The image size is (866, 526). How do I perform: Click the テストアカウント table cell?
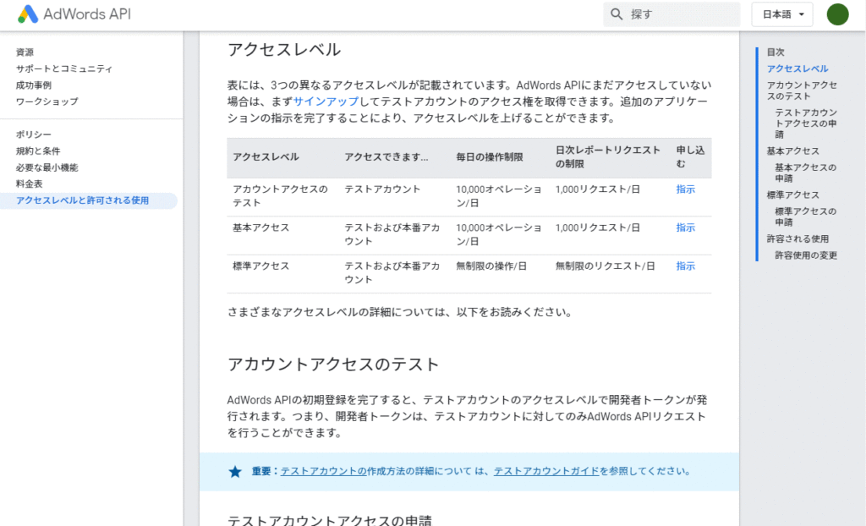[x=382, y=189]
